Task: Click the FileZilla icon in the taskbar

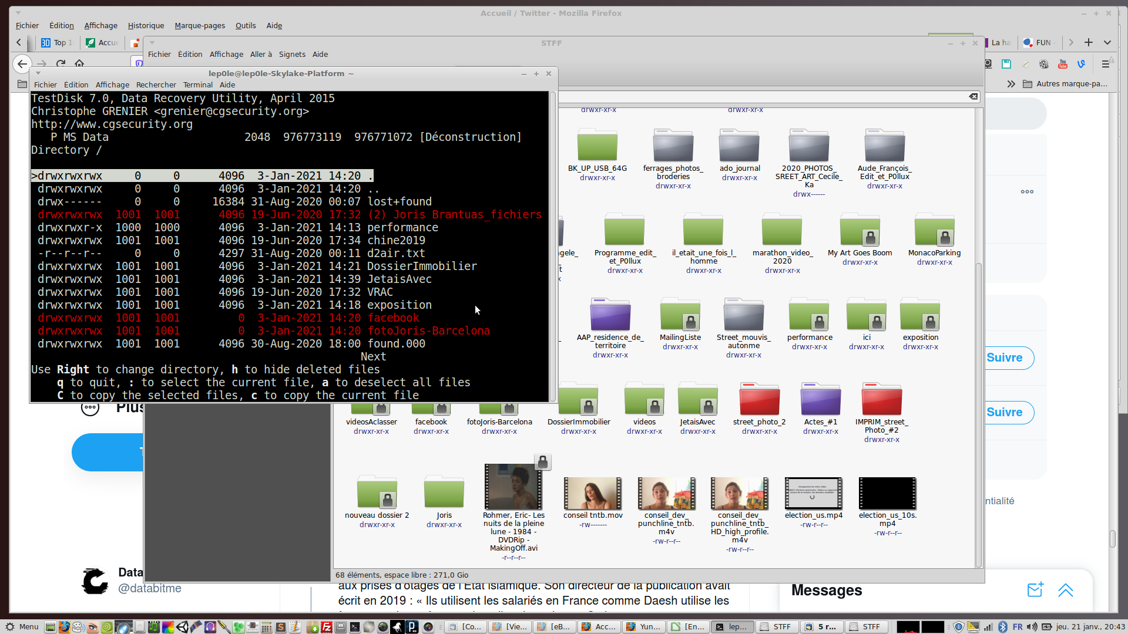Action: (327, 627)
